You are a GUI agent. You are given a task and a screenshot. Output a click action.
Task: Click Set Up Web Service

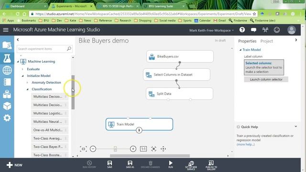(x=191, y=165)
